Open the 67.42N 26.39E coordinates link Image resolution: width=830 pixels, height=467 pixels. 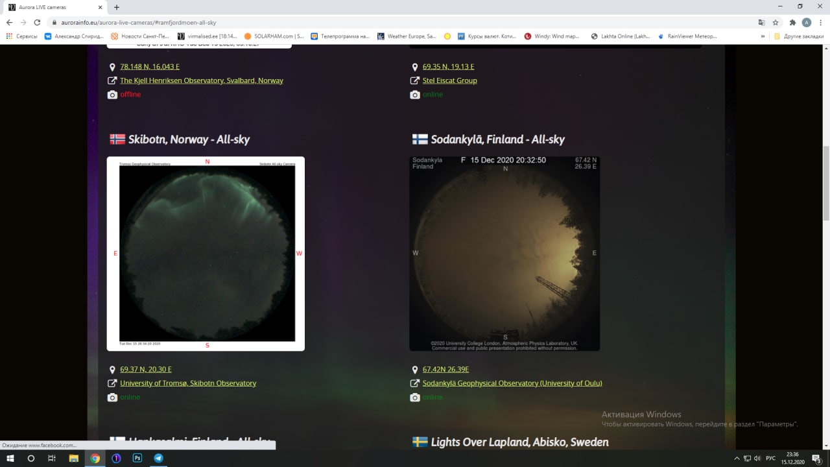pyautogui.click(x=445, y=370)
